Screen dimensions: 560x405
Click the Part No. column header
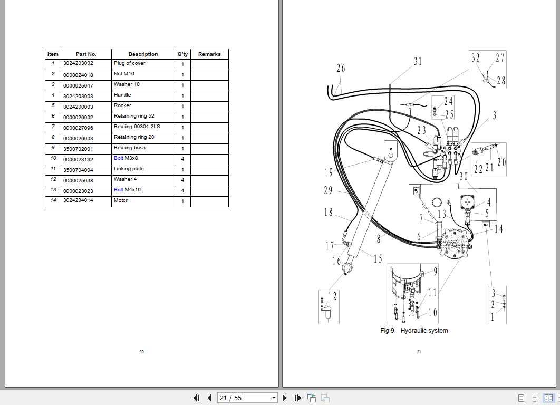tap(86, 54)
